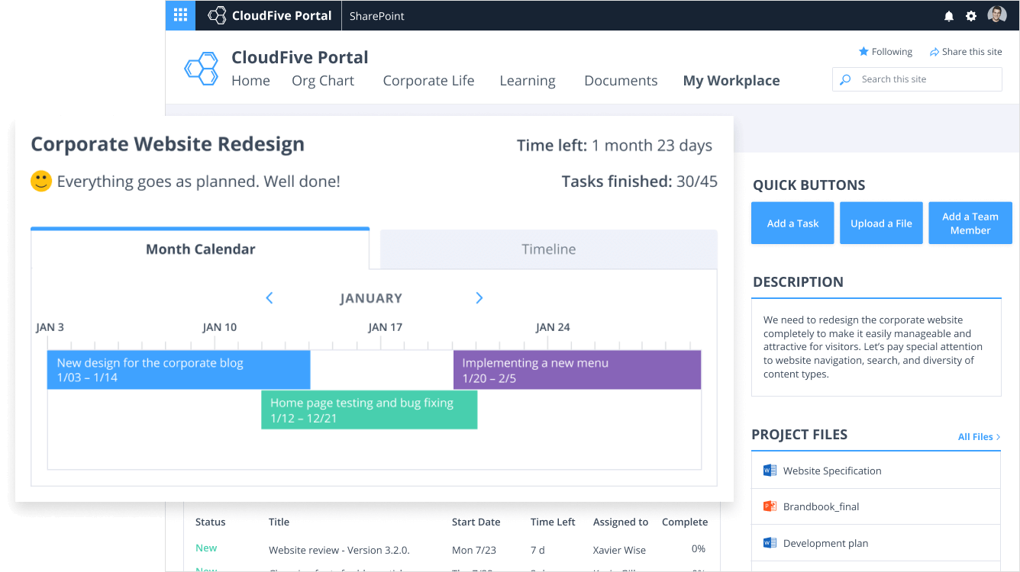Click the Add a Task button
Image resolution: width=1020 pixels, height=572 pixels.
[x=792, y=223]
